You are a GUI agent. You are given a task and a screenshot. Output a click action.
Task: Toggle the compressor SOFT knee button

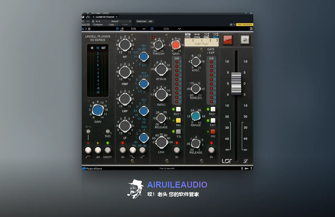[178, 109]
